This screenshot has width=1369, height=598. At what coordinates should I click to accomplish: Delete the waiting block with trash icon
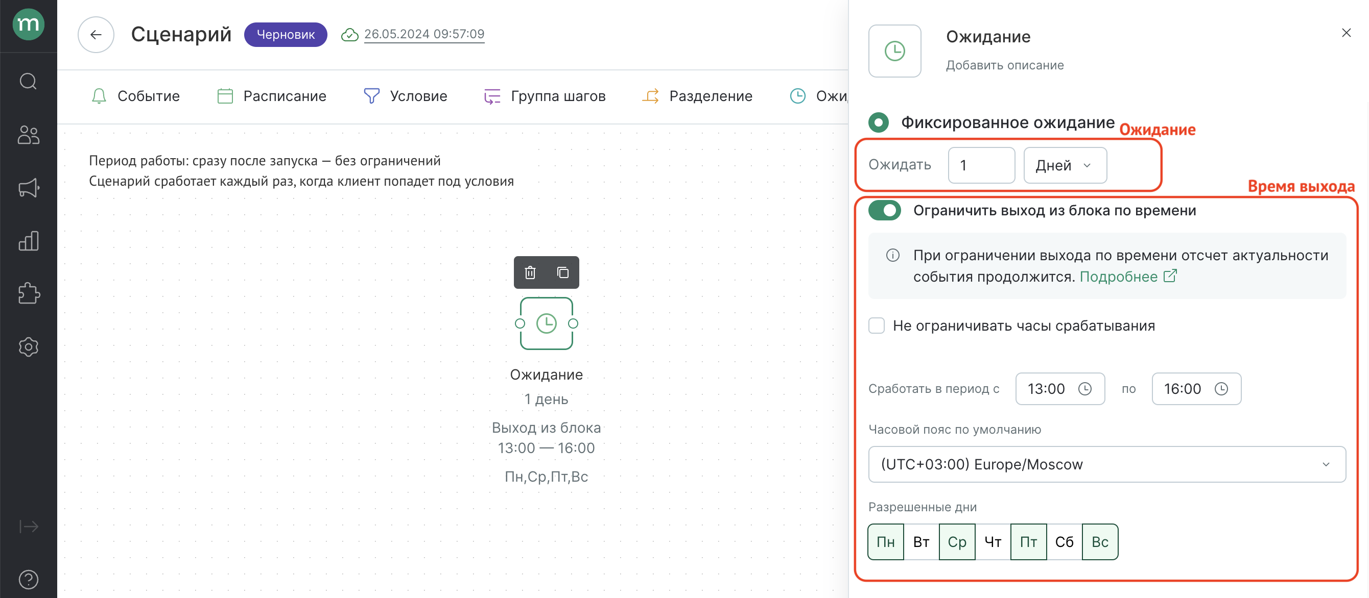(x=530, y=273)
